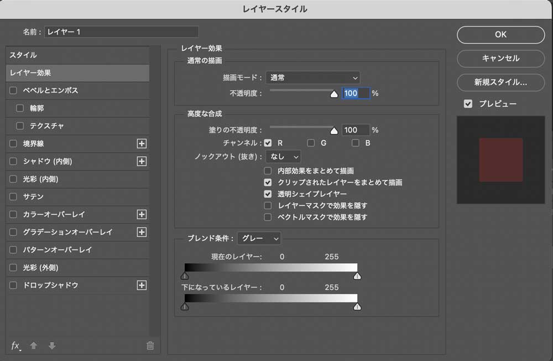Click the plus icon beside ドロップシャドウ
553x361 pixels.
143,285
